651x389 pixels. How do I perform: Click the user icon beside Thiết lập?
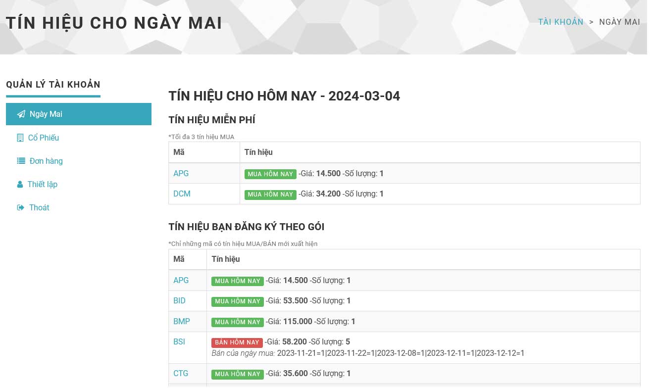tap(20, 184)
